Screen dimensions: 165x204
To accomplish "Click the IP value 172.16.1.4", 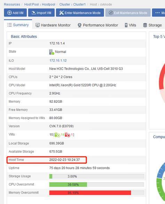I will (57, 43).
